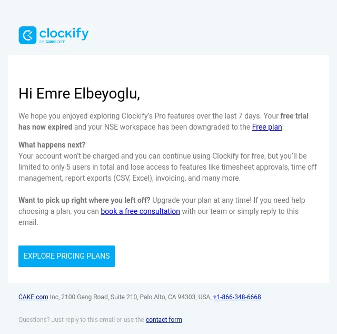Click the "limited to only 5 users" sentence
The image size is (337, 334).
(x=54, y=167)
